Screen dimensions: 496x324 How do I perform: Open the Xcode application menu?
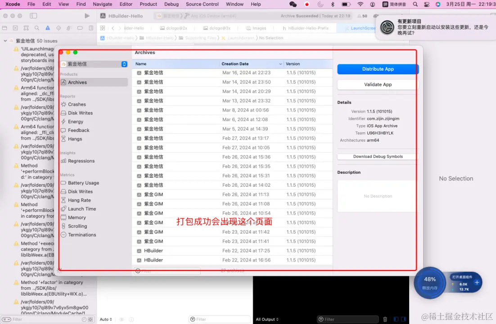point(13,4)
